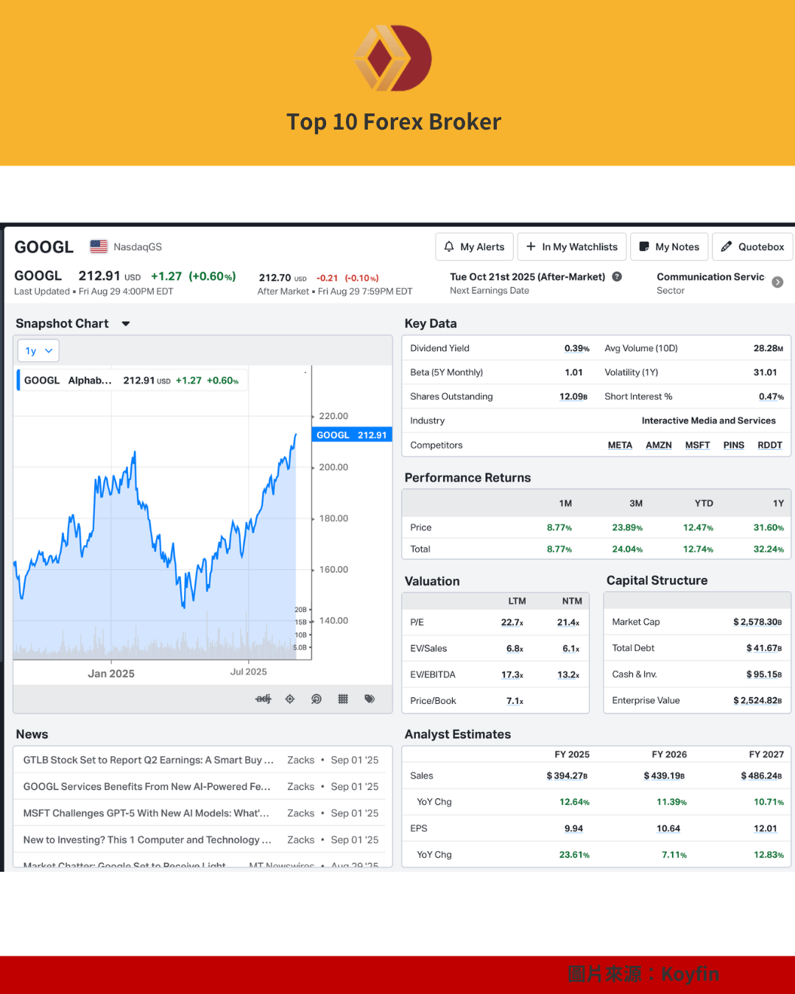Click the sector arrow circle icon
795x994 pixels.
pos(777,282)
